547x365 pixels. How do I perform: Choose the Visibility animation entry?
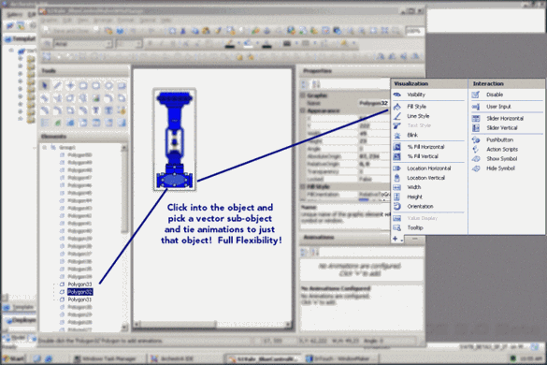pyautogui.click(x=416, y=95)
